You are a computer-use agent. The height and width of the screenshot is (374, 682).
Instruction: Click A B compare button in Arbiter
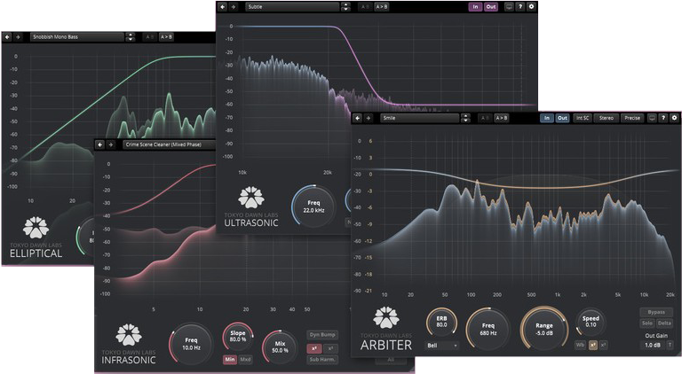(x=485, y=118)
